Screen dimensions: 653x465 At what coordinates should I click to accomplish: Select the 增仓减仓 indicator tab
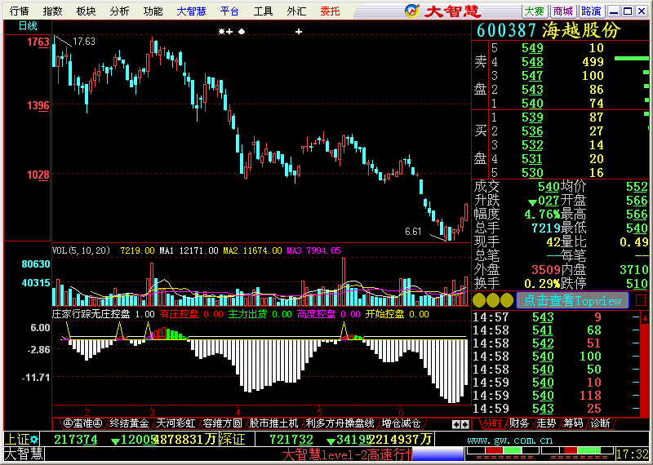pos(401,423)
